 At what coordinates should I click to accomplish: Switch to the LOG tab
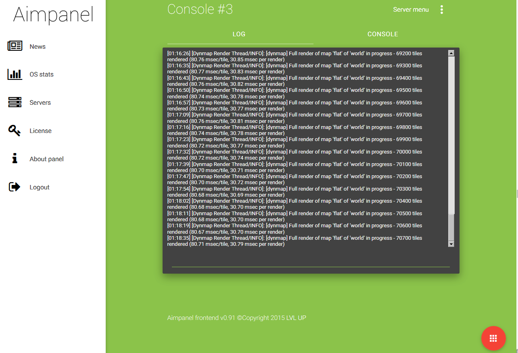[x=239, y=34]
